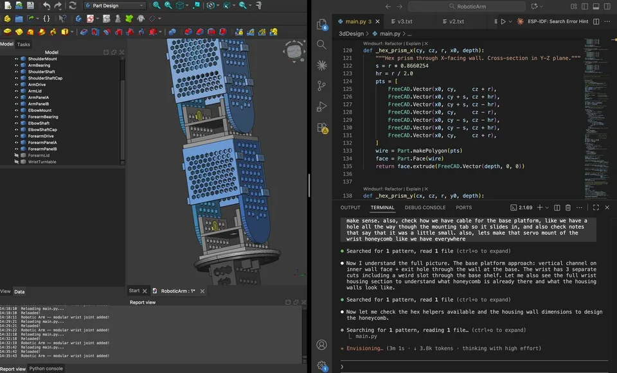Open the Python console tab in FreeCAD
Viewport: 617px width, 373px height.
46,369
